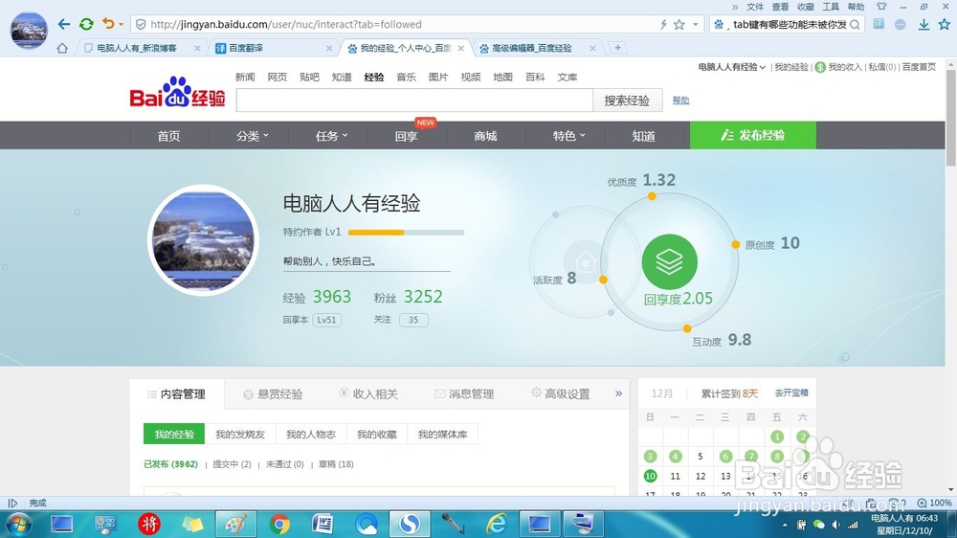Viewport: 957px width, 538px height.
Task: Filter by 提交中 (2) submissions
Action: pos(232,464)
